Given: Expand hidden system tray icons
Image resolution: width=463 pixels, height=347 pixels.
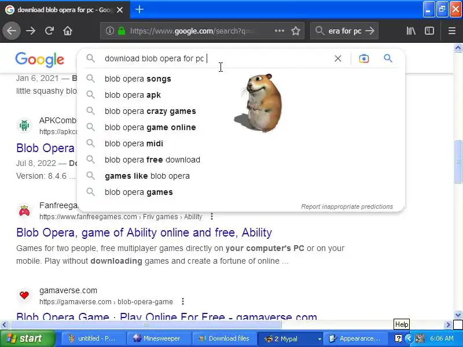Looking at the screenshot, I should 409,338.
